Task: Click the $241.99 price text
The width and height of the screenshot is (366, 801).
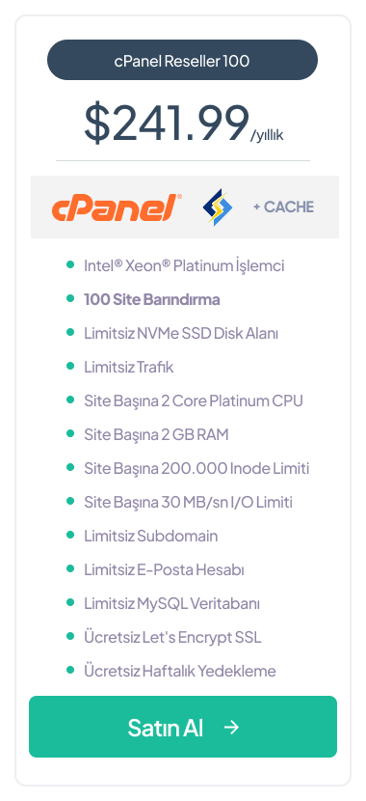Action: pyautogui.click(x=167, y=124)
